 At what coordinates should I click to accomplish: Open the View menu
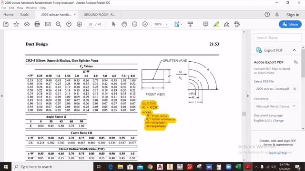point(20,8)
